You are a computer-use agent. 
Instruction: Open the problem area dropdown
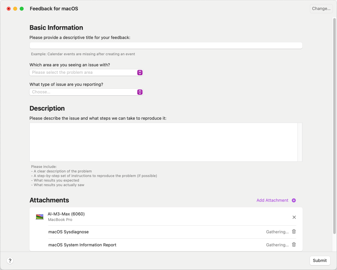tap(86, 72)
